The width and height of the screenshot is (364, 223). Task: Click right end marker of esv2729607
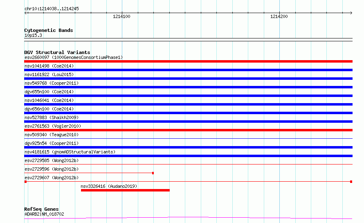point(351,182)
